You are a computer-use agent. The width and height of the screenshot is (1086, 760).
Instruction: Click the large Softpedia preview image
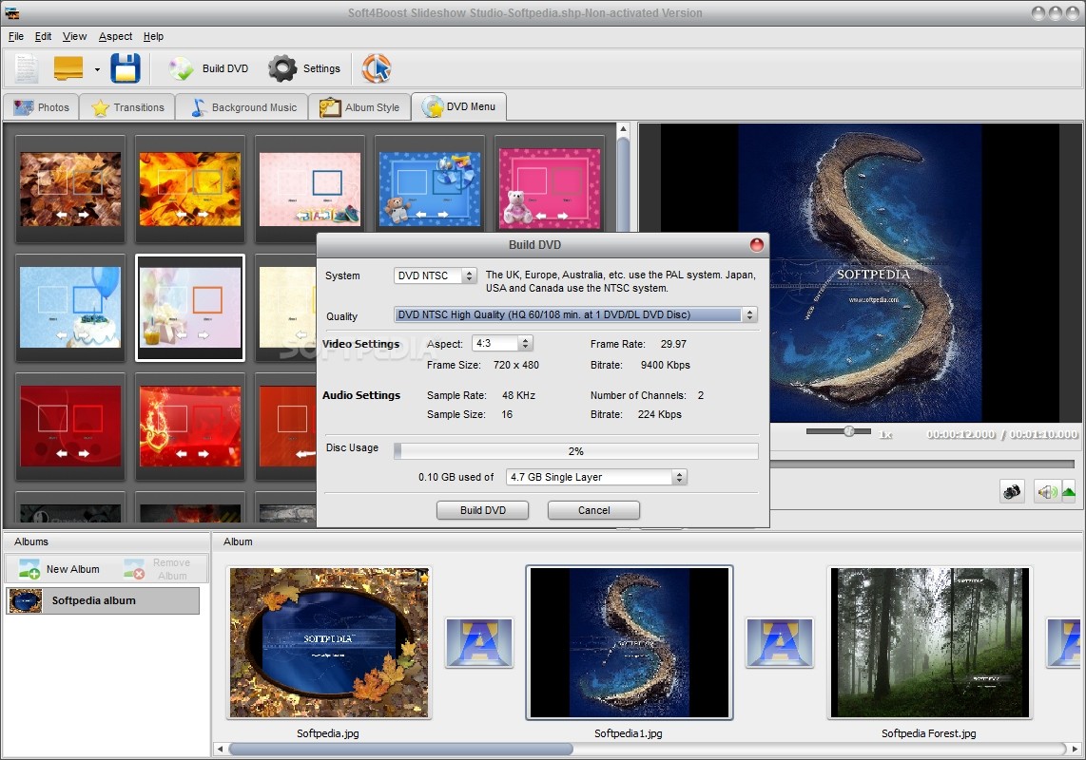click(x=860, y=273)
